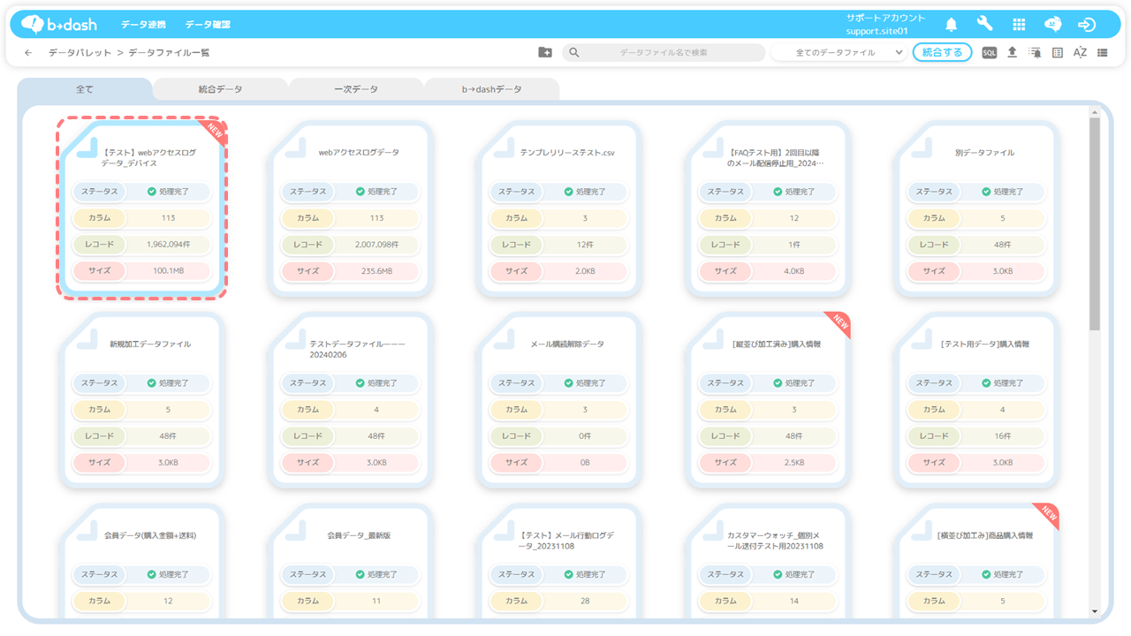Open the 会員データ_最新版 title
Screen dimensions: 1131x636
(x=359, y=536)
